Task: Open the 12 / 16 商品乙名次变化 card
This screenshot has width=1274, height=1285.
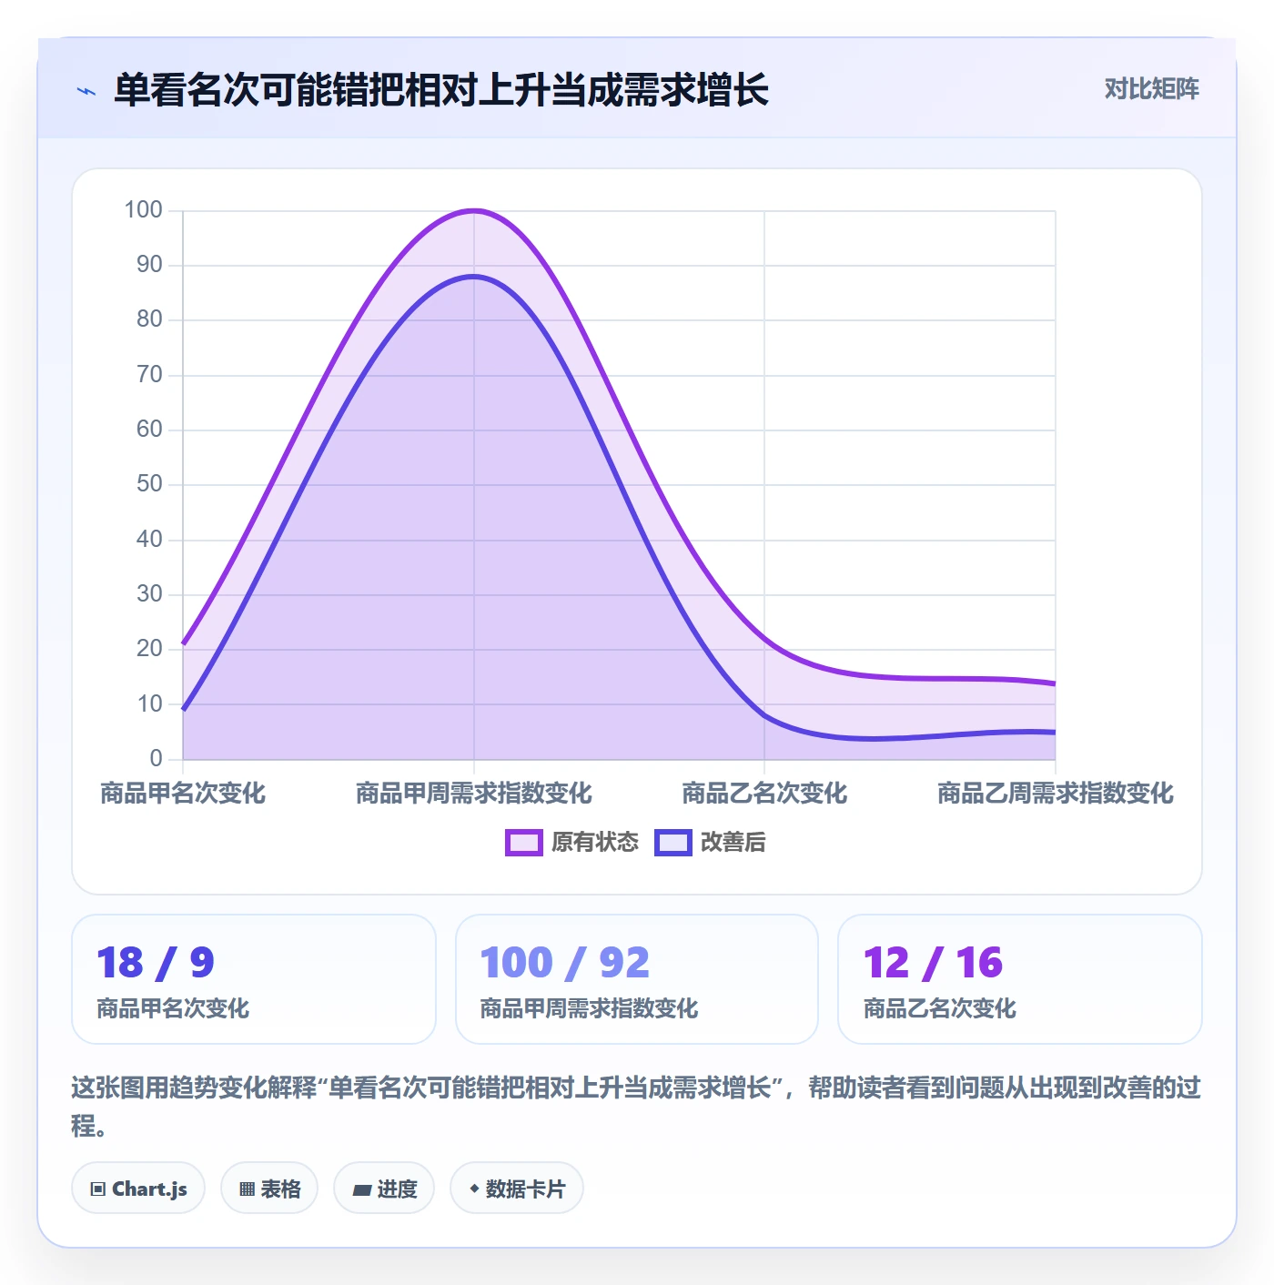Action: pos(1020,979)
